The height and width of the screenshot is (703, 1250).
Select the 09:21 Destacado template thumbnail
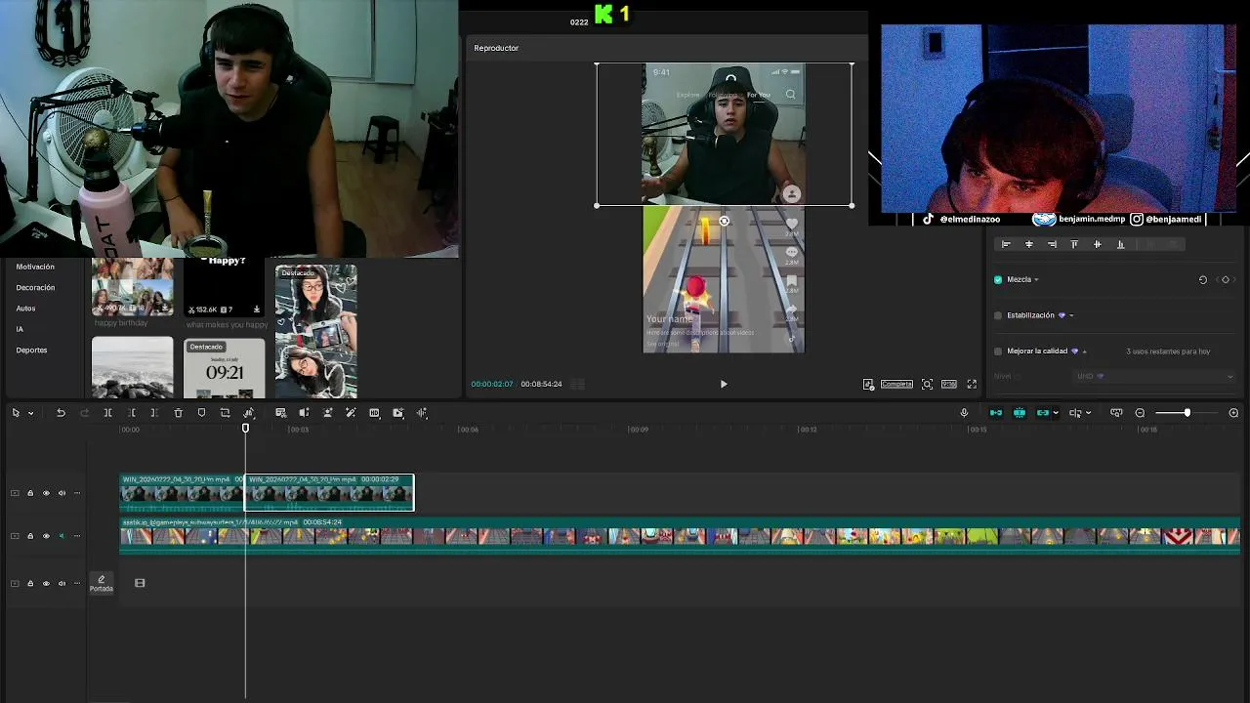[224, 368]
